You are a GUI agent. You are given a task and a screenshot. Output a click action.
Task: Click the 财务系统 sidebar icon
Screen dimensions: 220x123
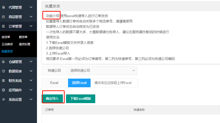pyautogui.click(x=3, y=81)
